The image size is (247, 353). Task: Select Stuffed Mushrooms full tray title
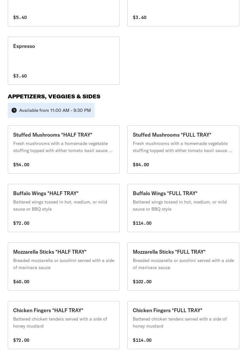[172, 135]
